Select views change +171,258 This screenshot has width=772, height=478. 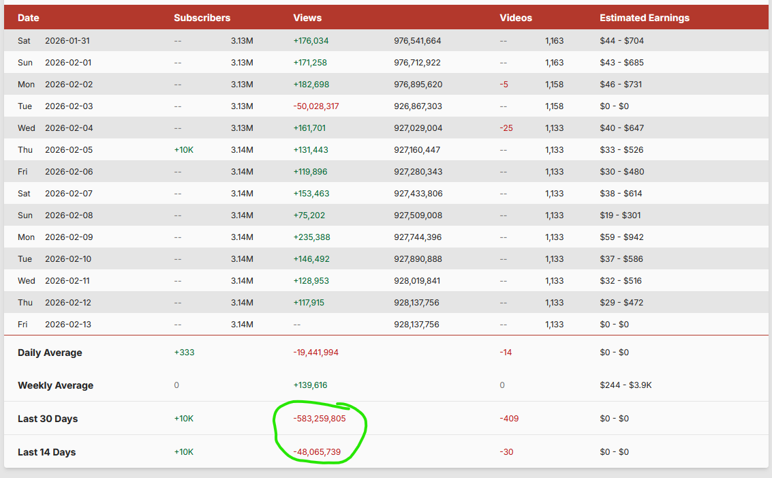(x=310, y=63)
